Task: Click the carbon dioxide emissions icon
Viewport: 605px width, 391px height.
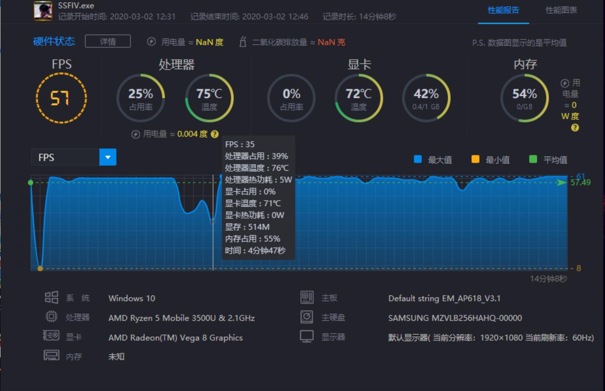Action: tap(243, 42)
